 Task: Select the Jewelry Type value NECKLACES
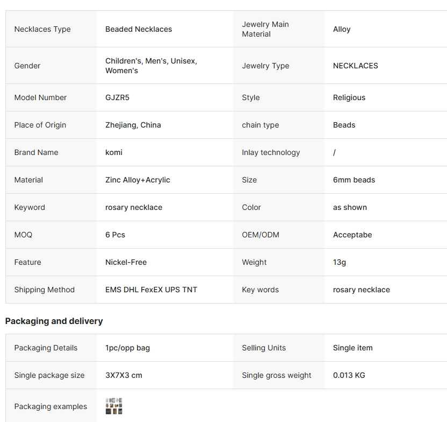356,66
